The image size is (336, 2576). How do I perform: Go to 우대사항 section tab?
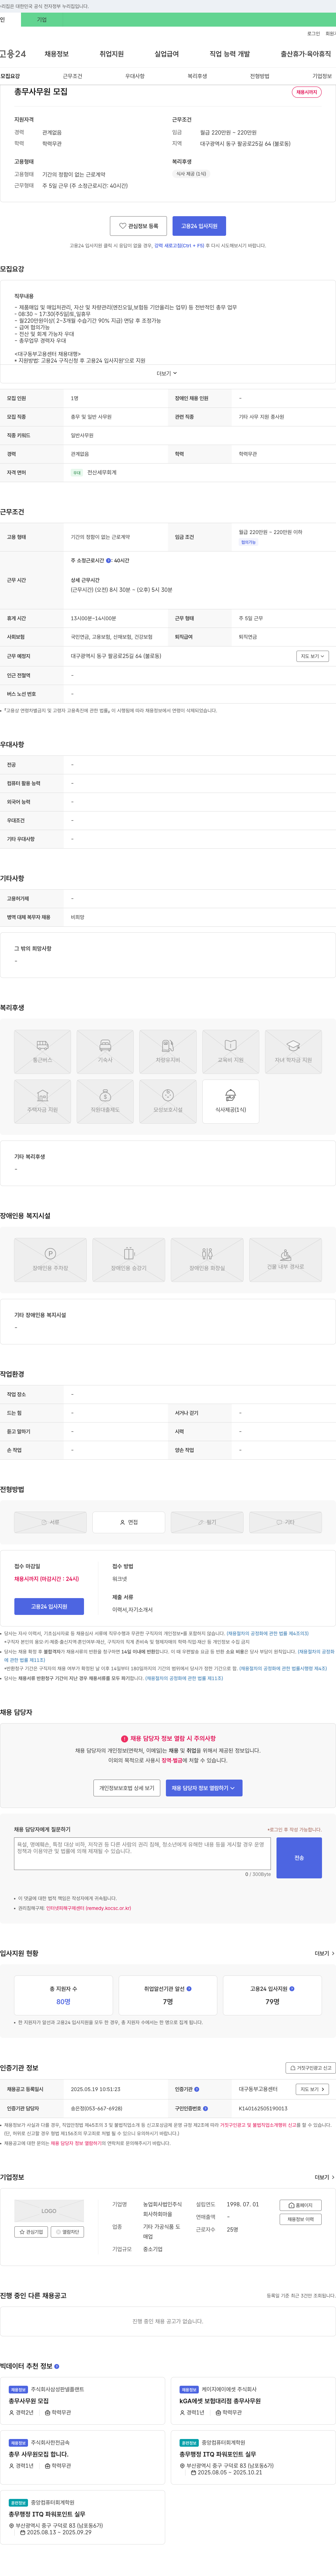(x=135, y=76)
